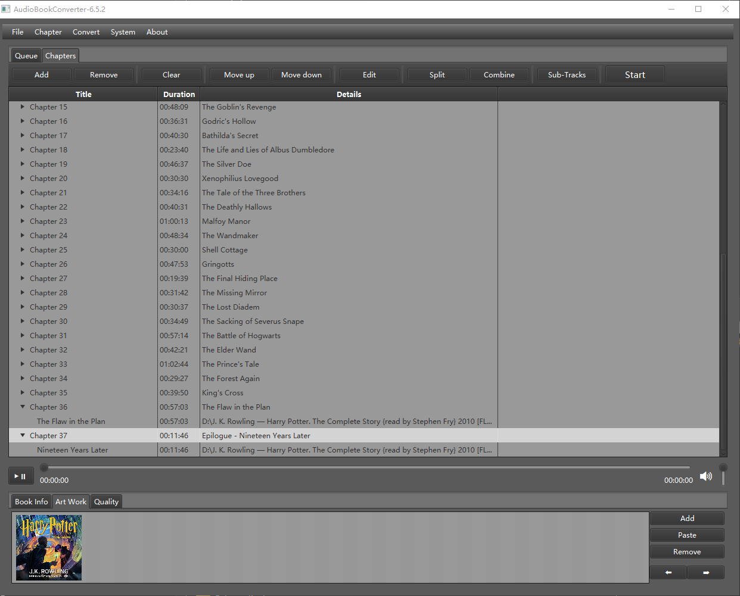Switch to the Queue tab
Screen dimensions: 740x596
pyautogui.click(x=26, y=55)
